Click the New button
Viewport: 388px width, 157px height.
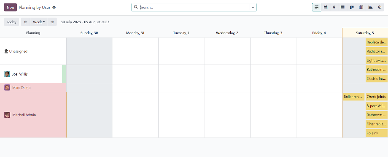coord(11,8)
